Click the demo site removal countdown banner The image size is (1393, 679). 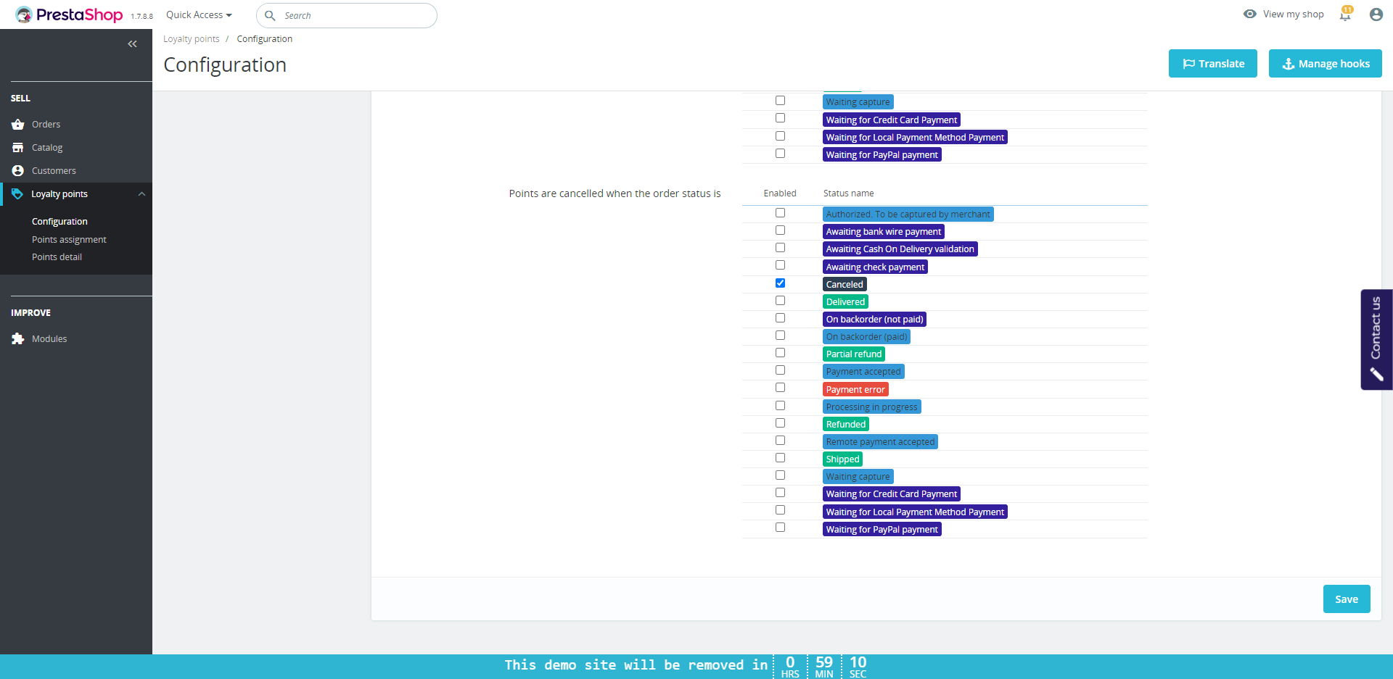tap(696, 667)
